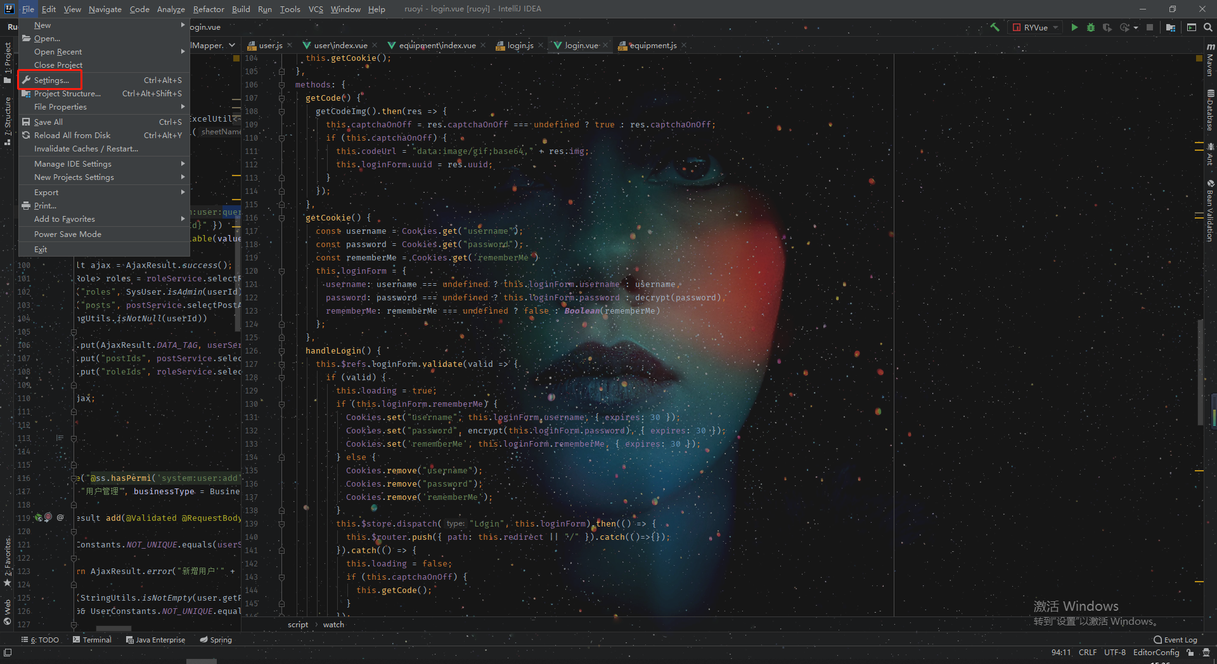Click the green hammer Build Project icon
The image size is (1217, 664).
pos(995,27)
